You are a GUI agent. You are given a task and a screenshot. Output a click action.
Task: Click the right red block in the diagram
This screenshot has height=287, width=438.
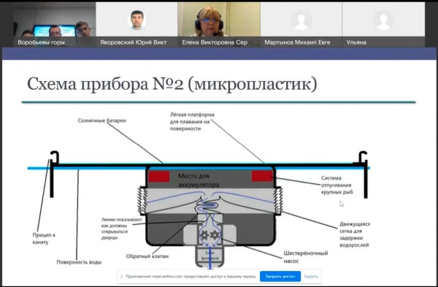tap(262, 176)
